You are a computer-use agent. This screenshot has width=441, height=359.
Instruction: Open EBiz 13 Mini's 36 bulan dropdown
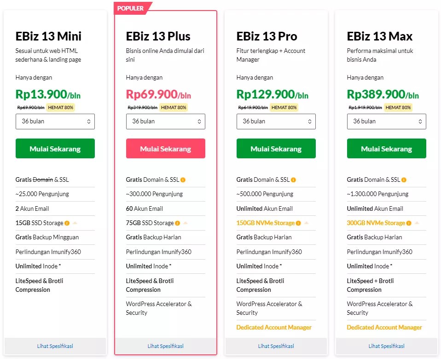click(x=55, y=122)
